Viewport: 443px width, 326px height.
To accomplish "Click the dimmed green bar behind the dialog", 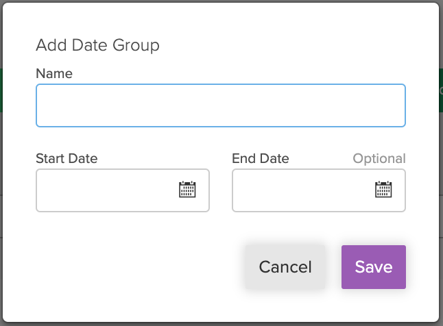I will tap(1, 90).
